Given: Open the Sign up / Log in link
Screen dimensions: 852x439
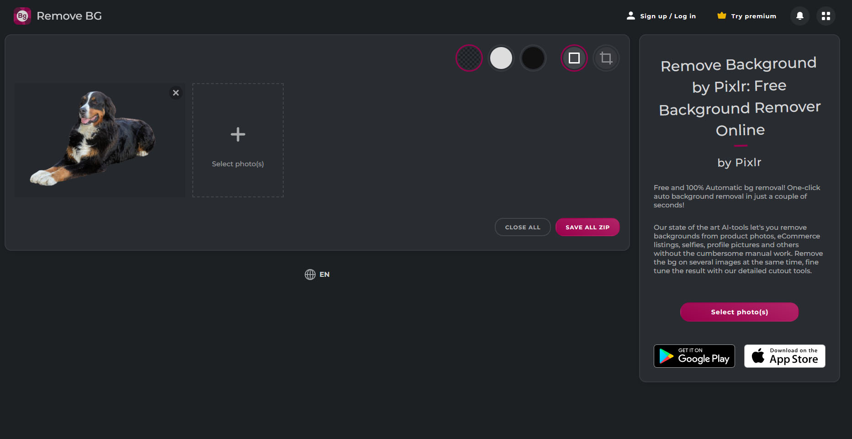Looking at the screenshot, I should [661, 16].
